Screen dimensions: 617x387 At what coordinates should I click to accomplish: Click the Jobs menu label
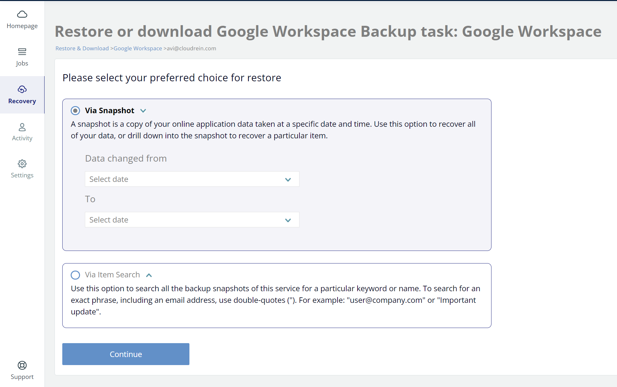22,64
